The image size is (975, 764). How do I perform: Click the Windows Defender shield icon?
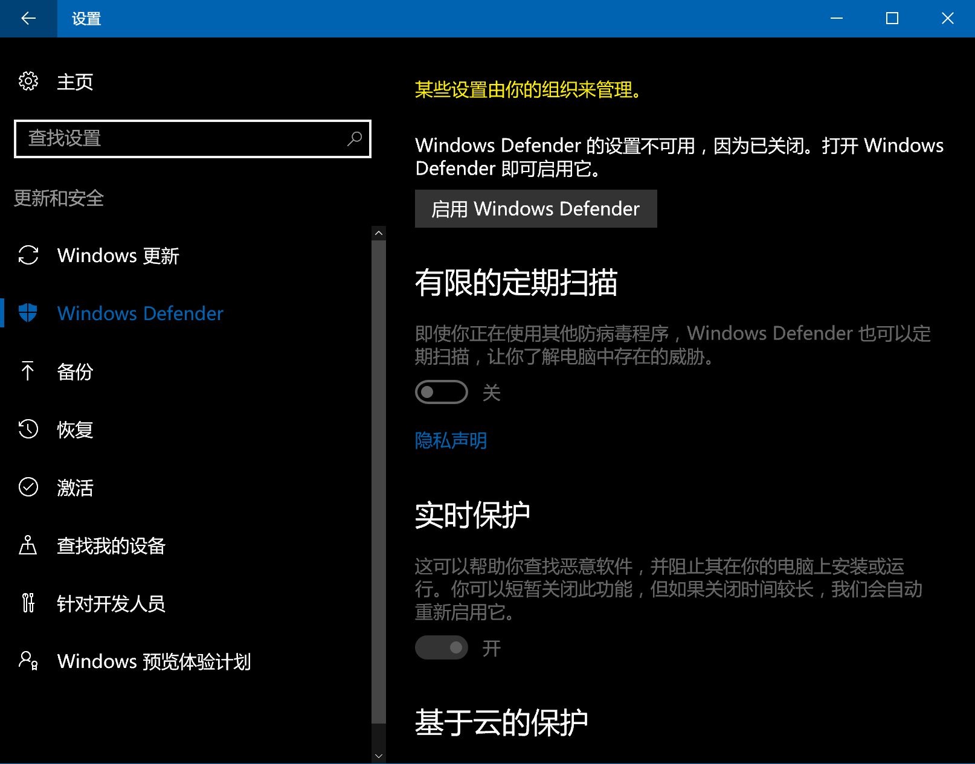coord(28,313)
